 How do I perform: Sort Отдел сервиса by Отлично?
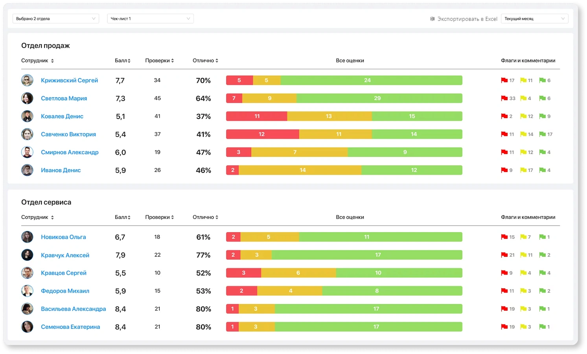pyautogui.click(x=205, y=217)
